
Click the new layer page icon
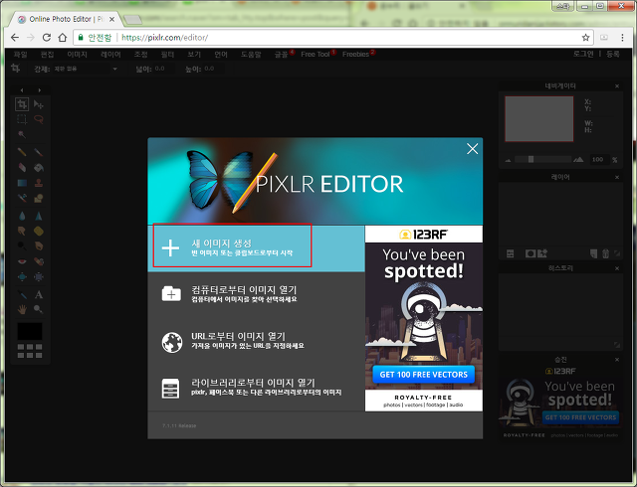[x=593, y=253]
